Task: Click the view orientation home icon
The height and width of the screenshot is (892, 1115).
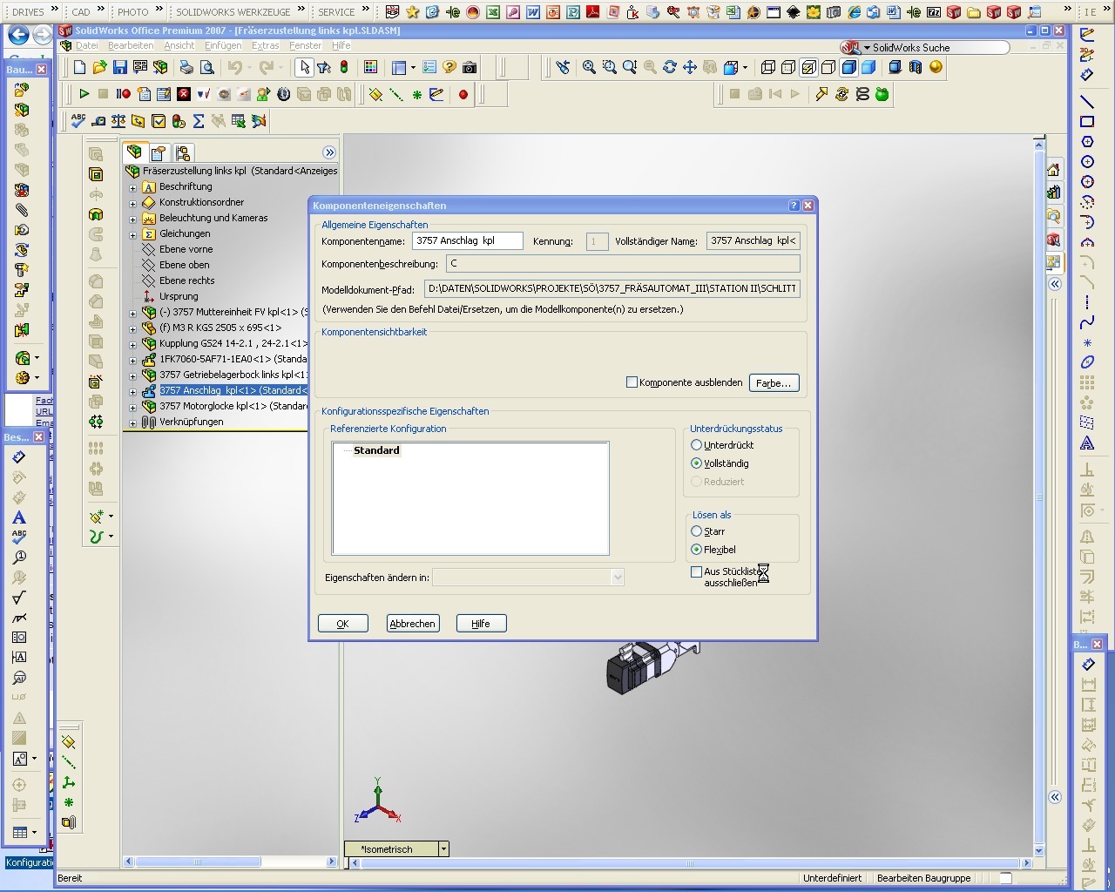Action: (1053, 170)
